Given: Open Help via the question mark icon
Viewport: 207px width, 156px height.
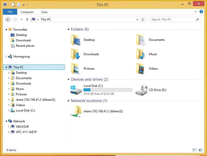Looking at the screenshot, I should pyautogui.click(x=201, y=12).
